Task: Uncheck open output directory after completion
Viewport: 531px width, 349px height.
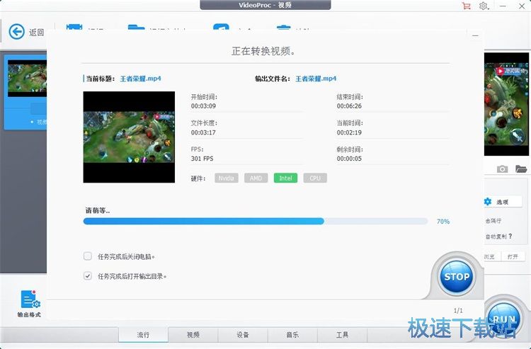Action: [88, 275]
